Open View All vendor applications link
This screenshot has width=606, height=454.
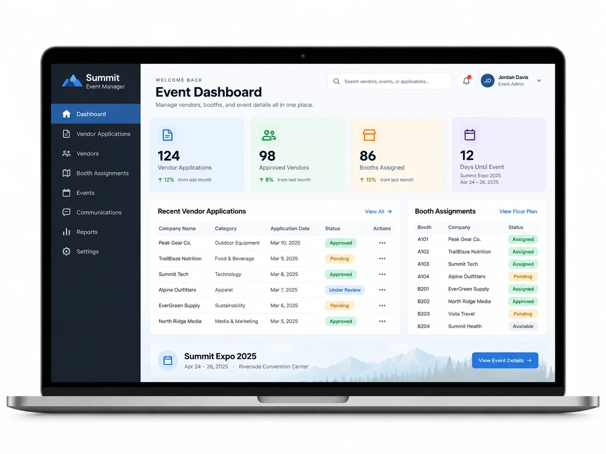(x=378, y=212)
